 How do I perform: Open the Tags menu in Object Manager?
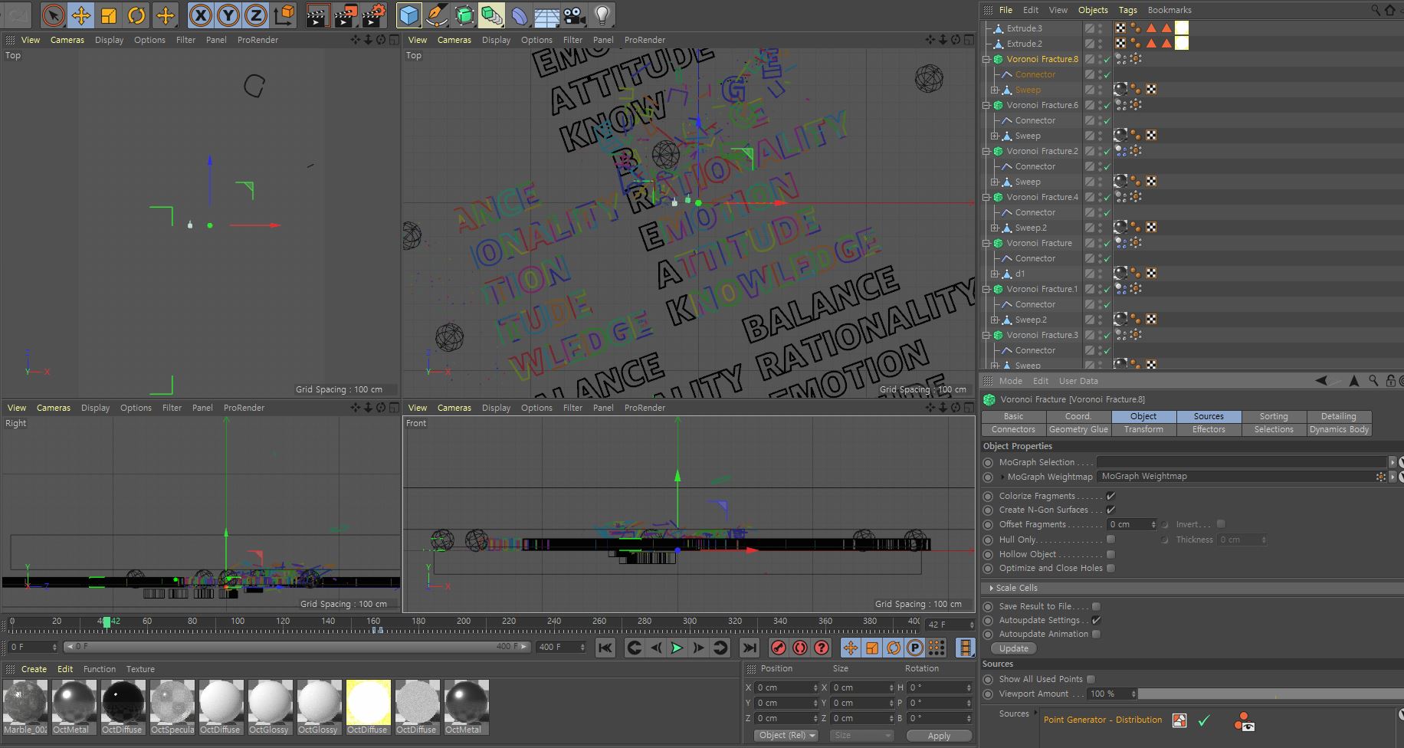pos(1127,10)
